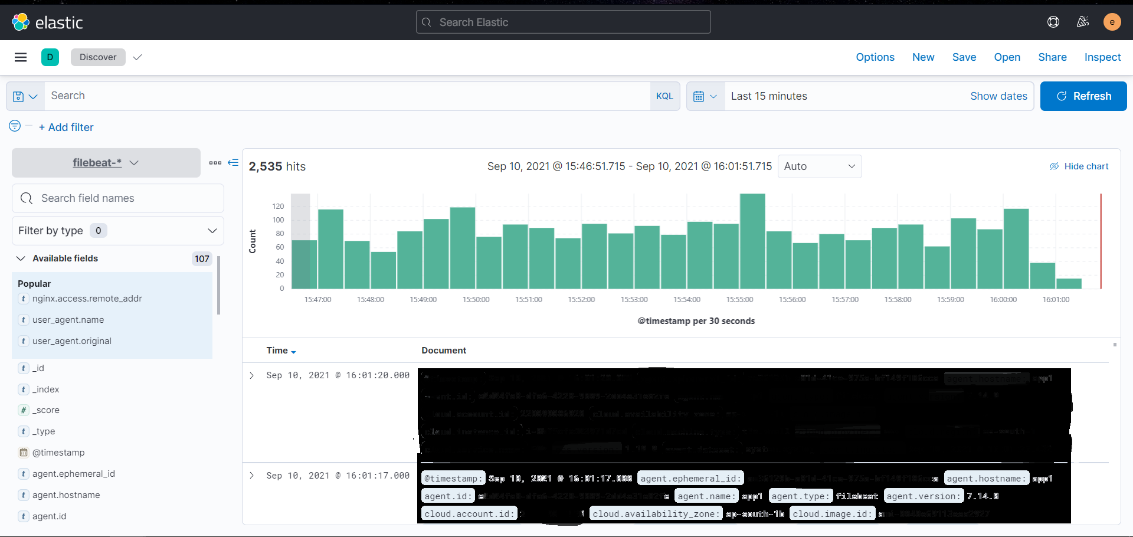This screenshot has height=537, width=1133.
Task: Open the Share menu
Action: pos(1052,57)
